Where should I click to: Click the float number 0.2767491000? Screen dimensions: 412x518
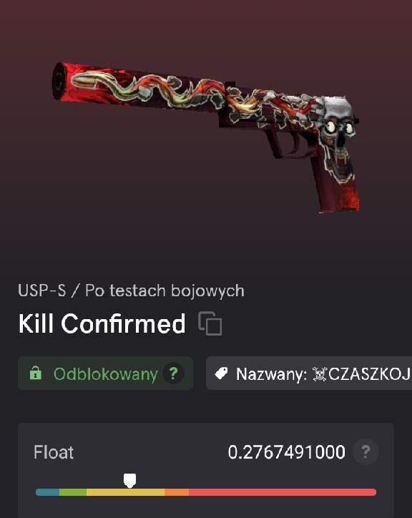pyautogui.click(x=286, y=452)
